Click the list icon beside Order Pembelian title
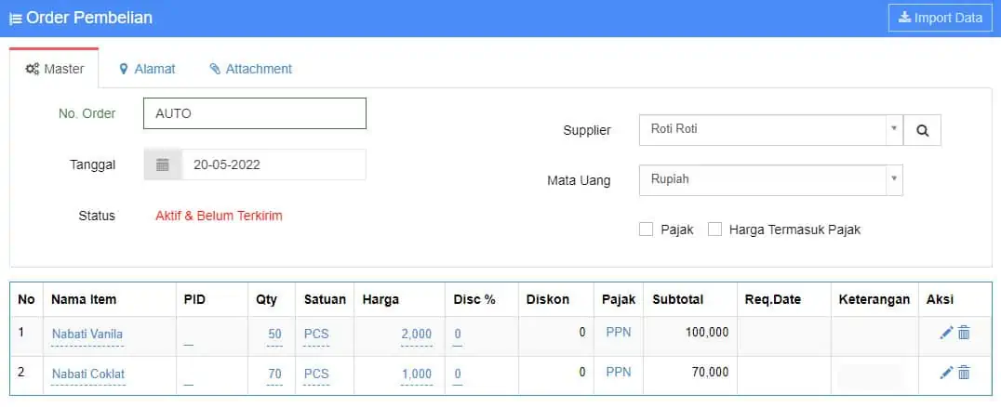 tap(16, 19)
